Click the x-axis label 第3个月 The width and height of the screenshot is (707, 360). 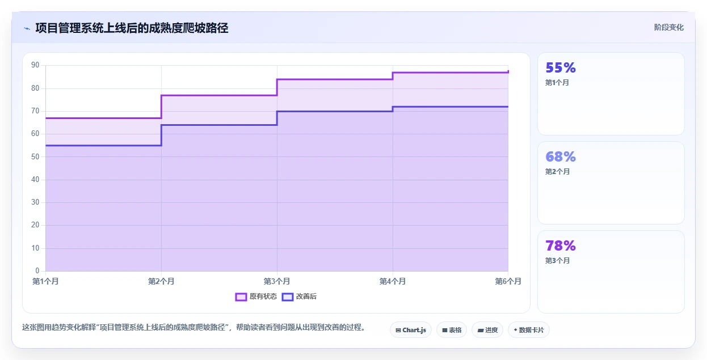click(277, 281)
